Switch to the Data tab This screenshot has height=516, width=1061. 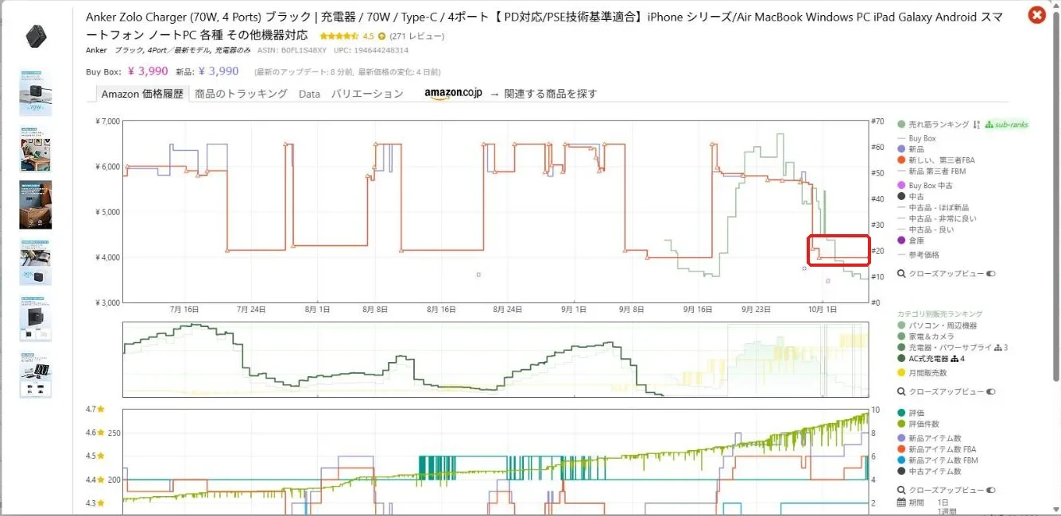click(309, 94)
